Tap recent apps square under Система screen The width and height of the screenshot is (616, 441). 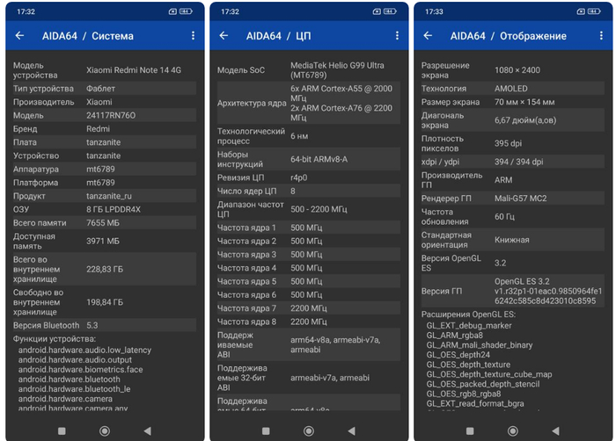[62, 430]
